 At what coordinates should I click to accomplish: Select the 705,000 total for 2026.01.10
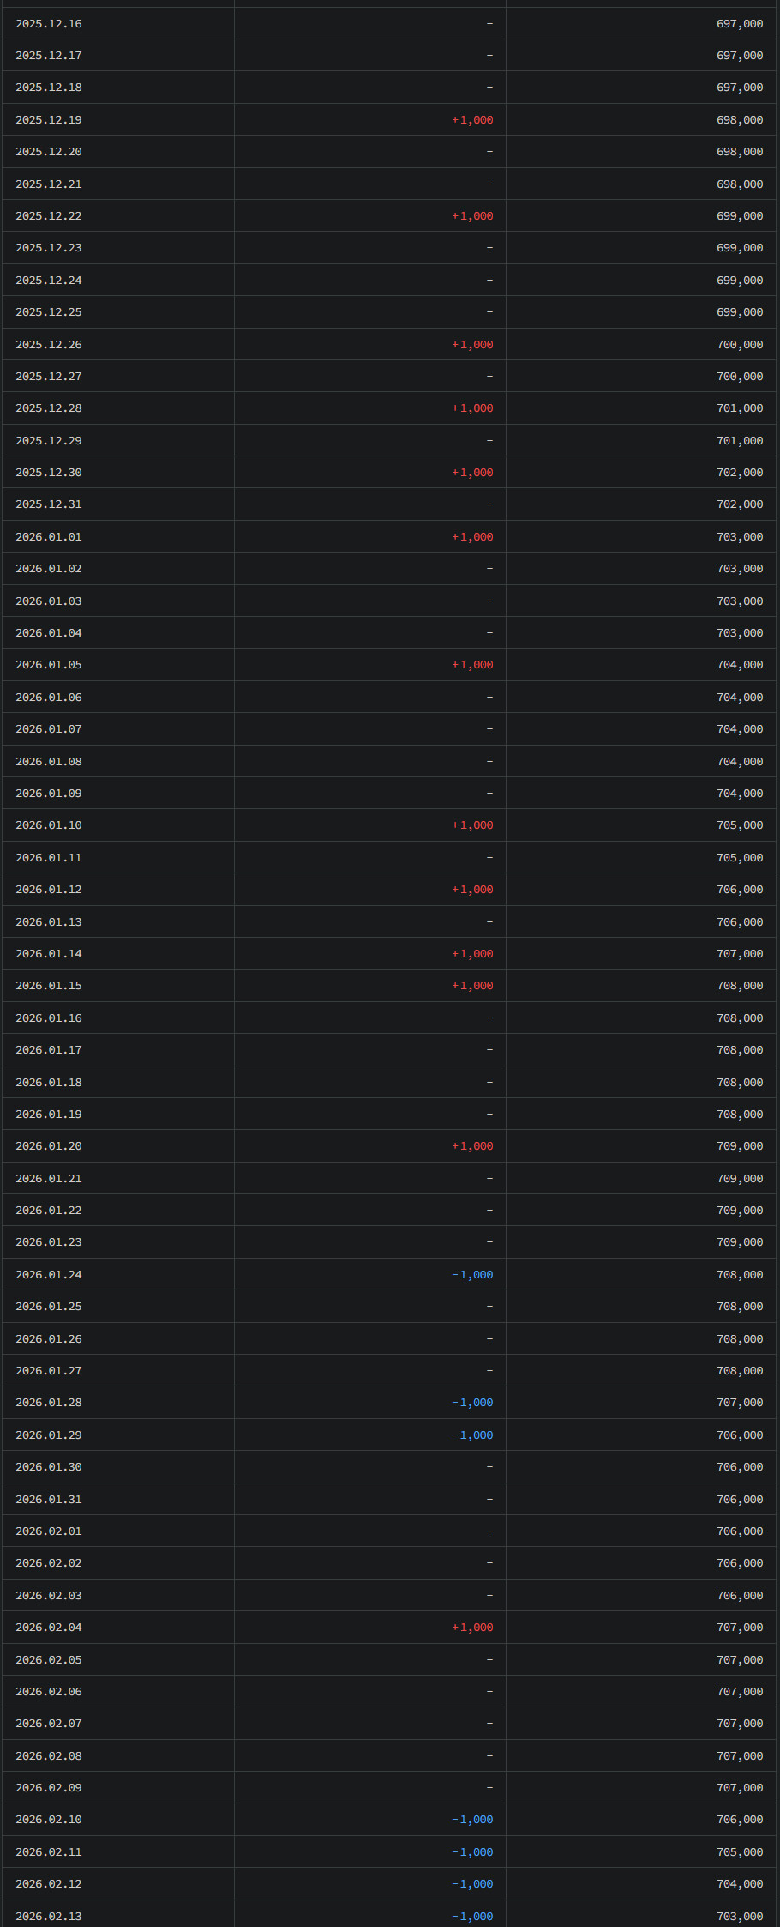click(740, 825)
